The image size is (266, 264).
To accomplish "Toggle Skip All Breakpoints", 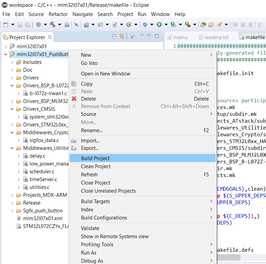I will click(x=76, y=24).
